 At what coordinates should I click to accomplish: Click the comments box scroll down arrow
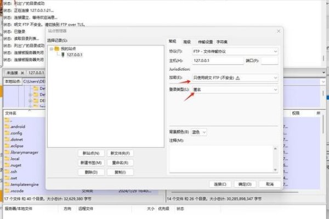275,170
